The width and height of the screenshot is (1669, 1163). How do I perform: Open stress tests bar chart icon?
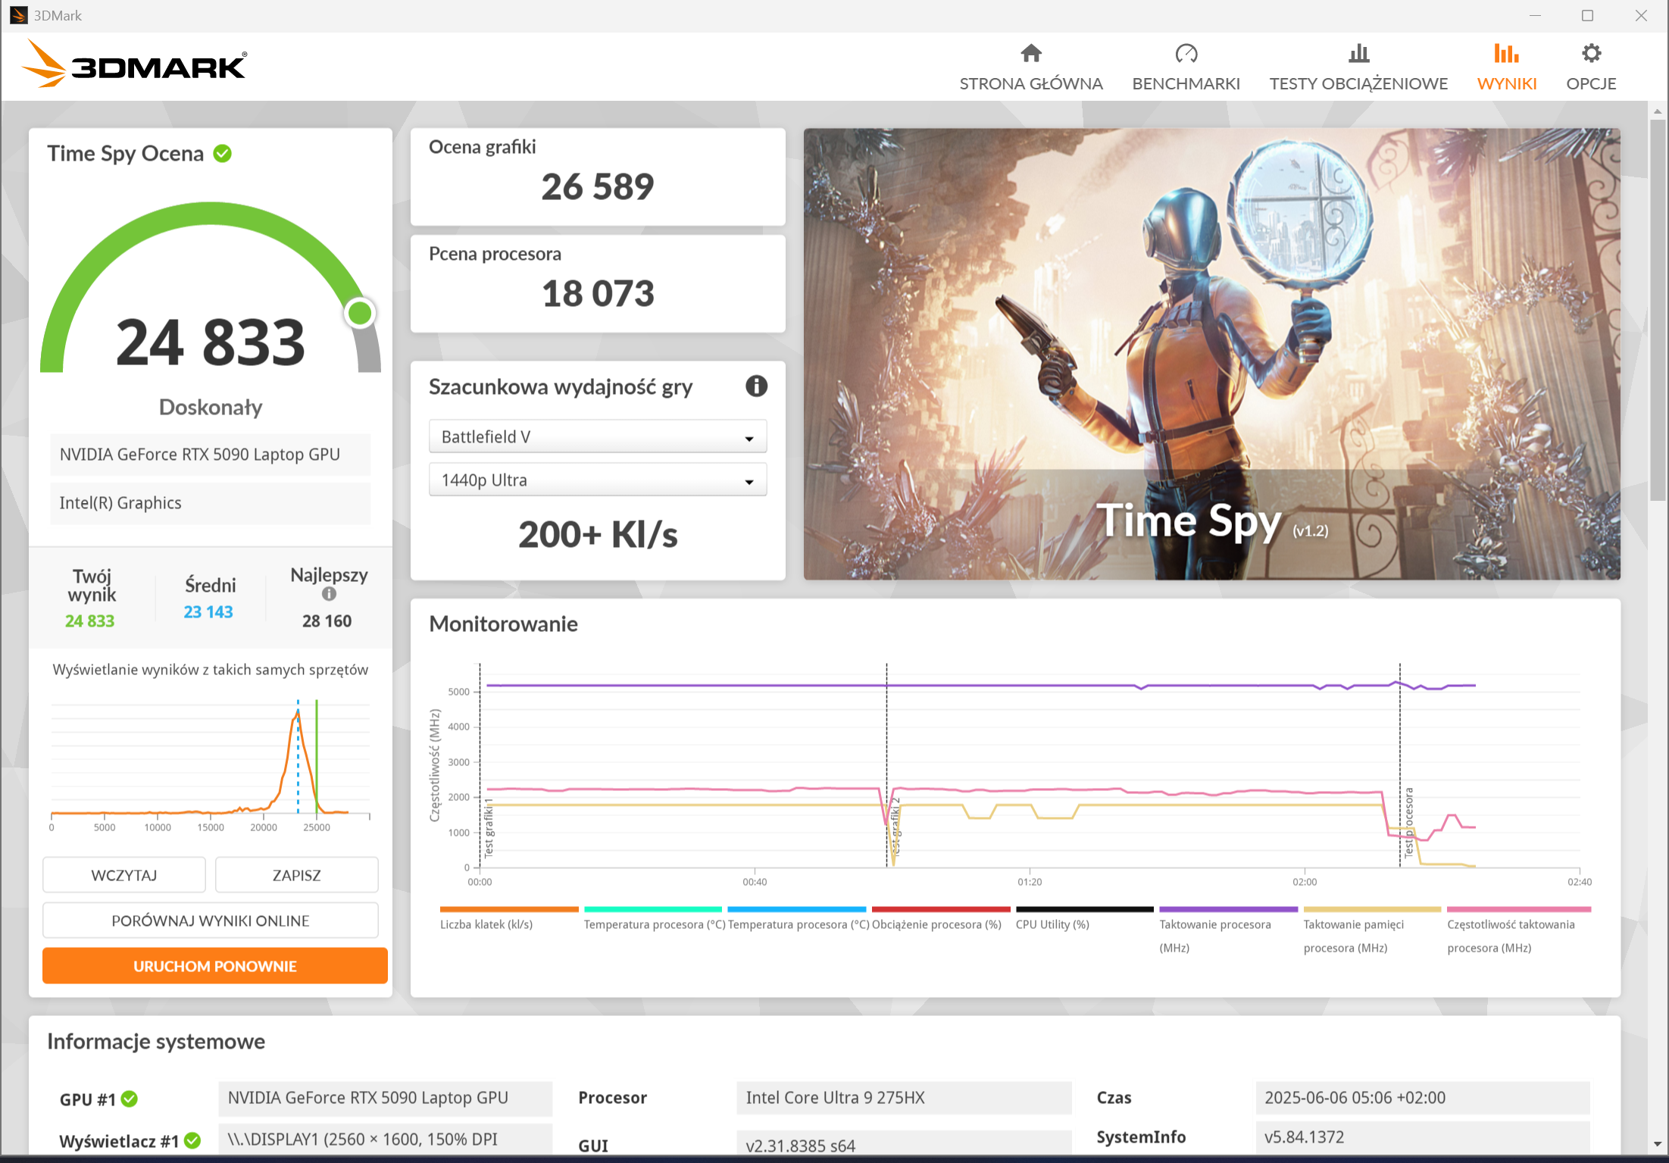(x=1358, y=53)
